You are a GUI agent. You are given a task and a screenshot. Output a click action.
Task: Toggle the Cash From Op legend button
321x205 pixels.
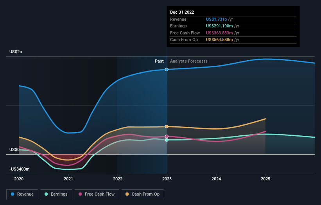click(x=142, y=194)
